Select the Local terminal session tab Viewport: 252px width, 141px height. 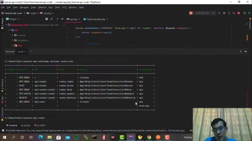(x=20, y=51)
